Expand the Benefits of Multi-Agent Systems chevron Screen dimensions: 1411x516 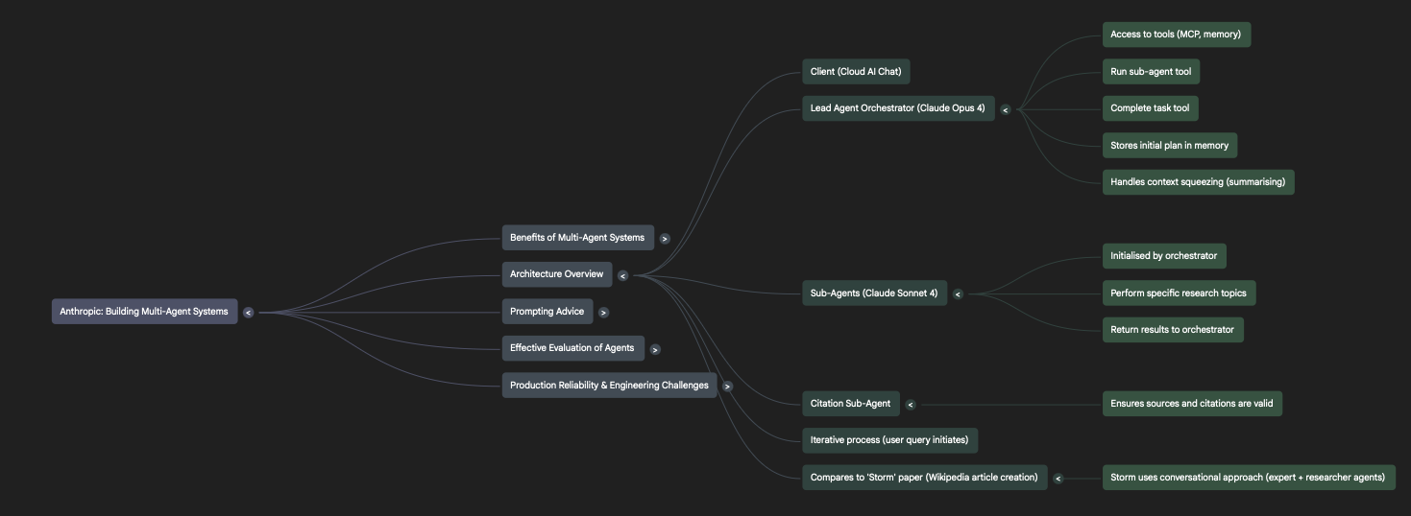pyautogui.click(x=665, y=238)
